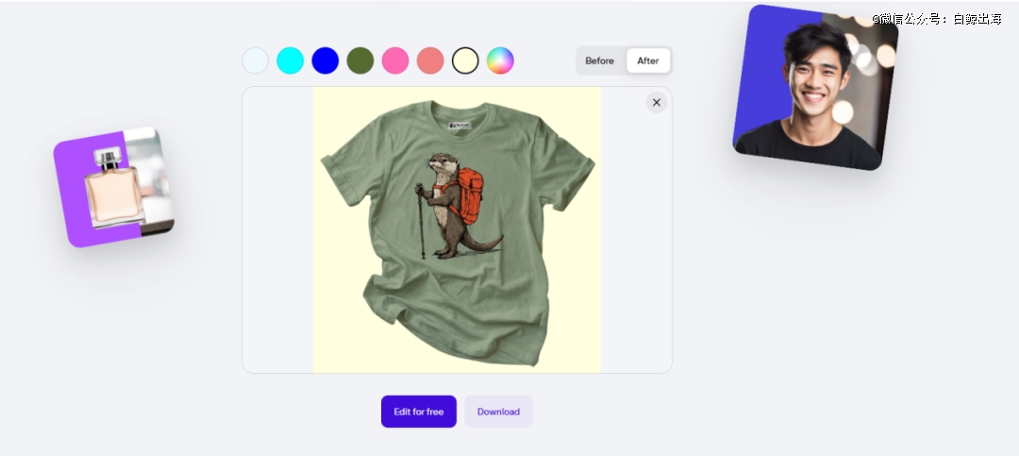Choose the coral salmon background swatch

click(430, 60)
